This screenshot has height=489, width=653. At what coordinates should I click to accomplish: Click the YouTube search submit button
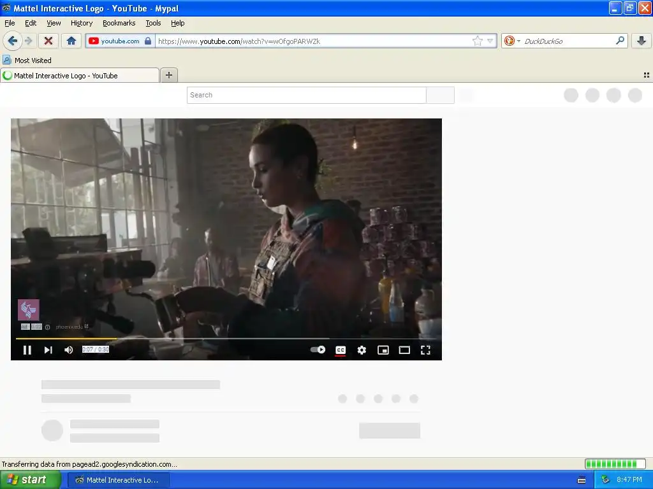(440, 95)
